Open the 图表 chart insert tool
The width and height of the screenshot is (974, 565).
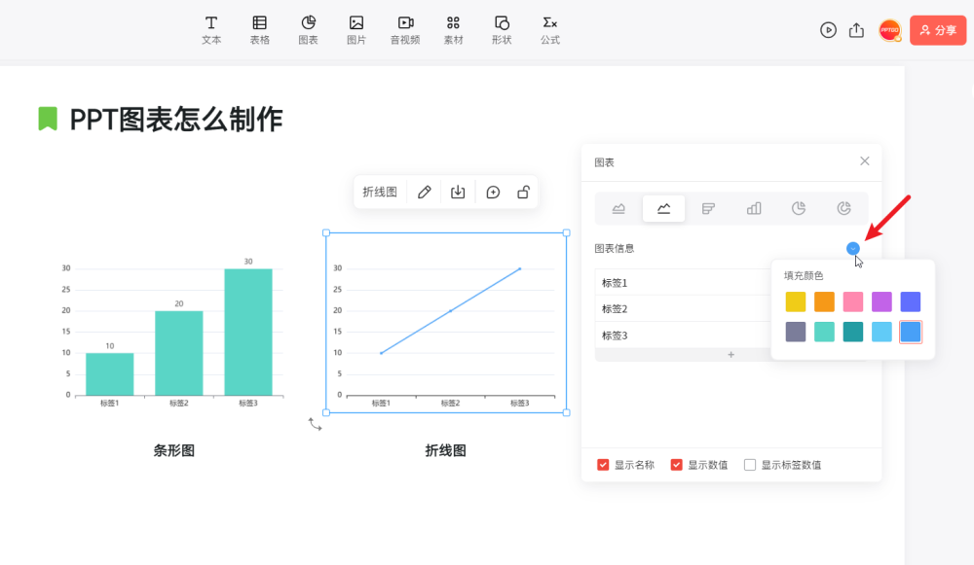pyautogui.click(x=308, y=28)
